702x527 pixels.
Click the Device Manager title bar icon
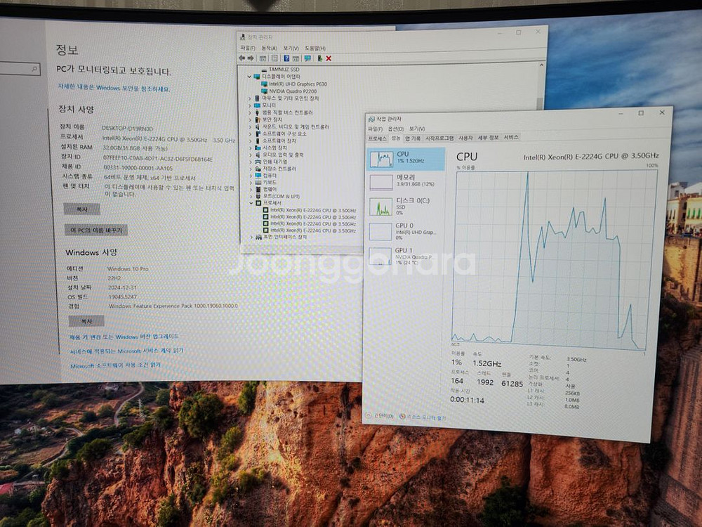click(x=243, y=37)
